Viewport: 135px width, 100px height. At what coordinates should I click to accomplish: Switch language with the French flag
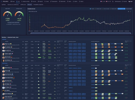(101, 1)
